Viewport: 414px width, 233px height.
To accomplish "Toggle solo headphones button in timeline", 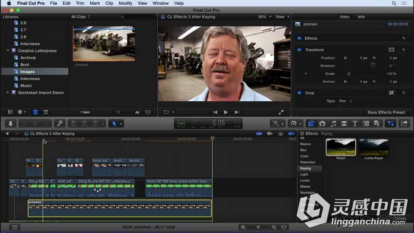I will (280, 134).
